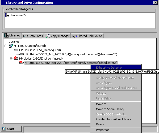The height and width of the screenshot is (133, 159).
Task: Choose Create DDS DrivePool...
Action: point(116,114)
